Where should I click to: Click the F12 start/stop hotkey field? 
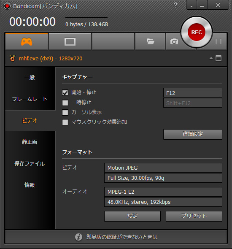(193, 93)
